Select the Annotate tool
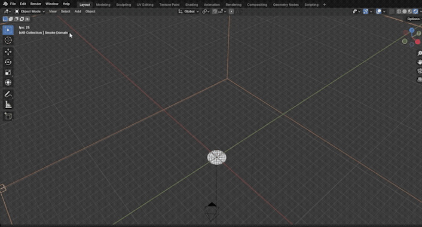 click(8, 94)
